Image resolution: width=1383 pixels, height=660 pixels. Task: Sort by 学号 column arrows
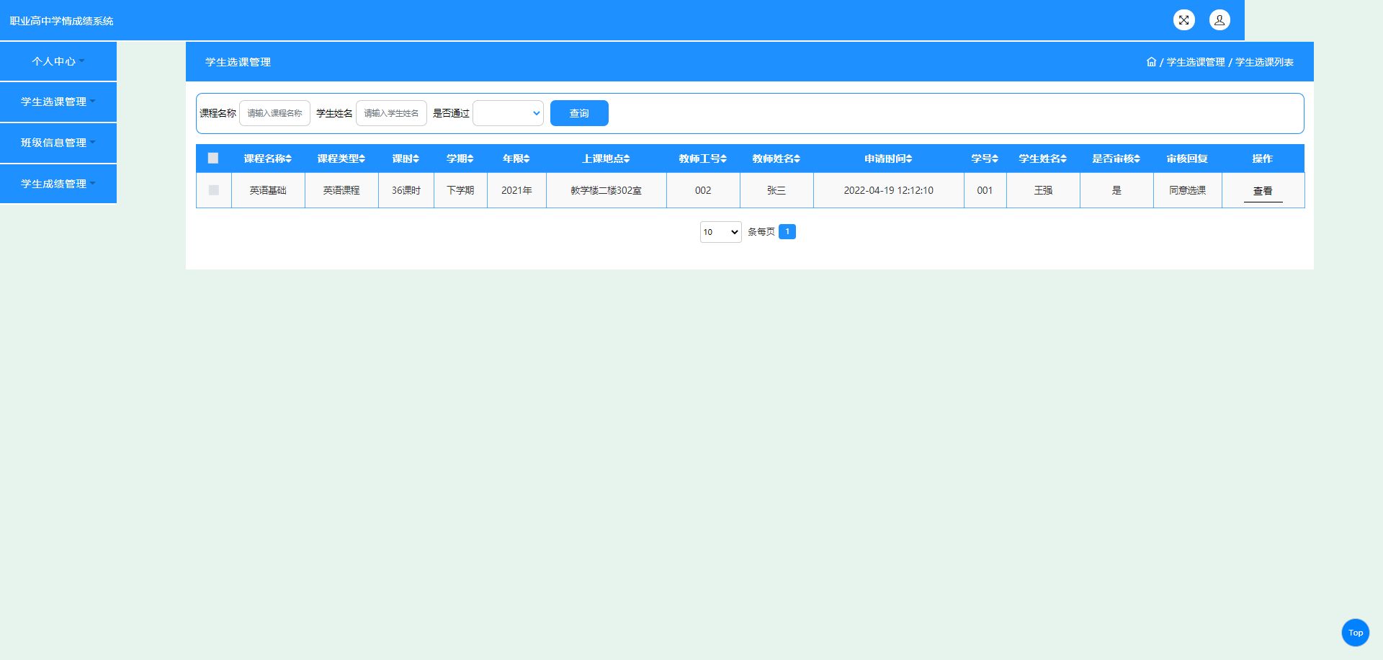point(995,159)
